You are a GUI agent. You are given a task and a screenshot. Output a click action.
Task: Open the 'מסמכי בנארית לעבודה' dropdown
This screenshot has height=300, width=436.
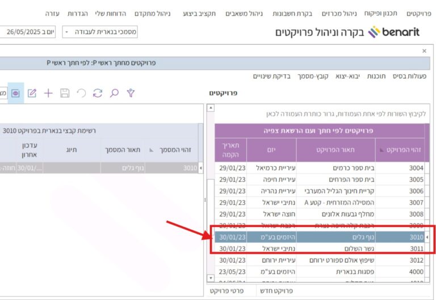[99, 32]
